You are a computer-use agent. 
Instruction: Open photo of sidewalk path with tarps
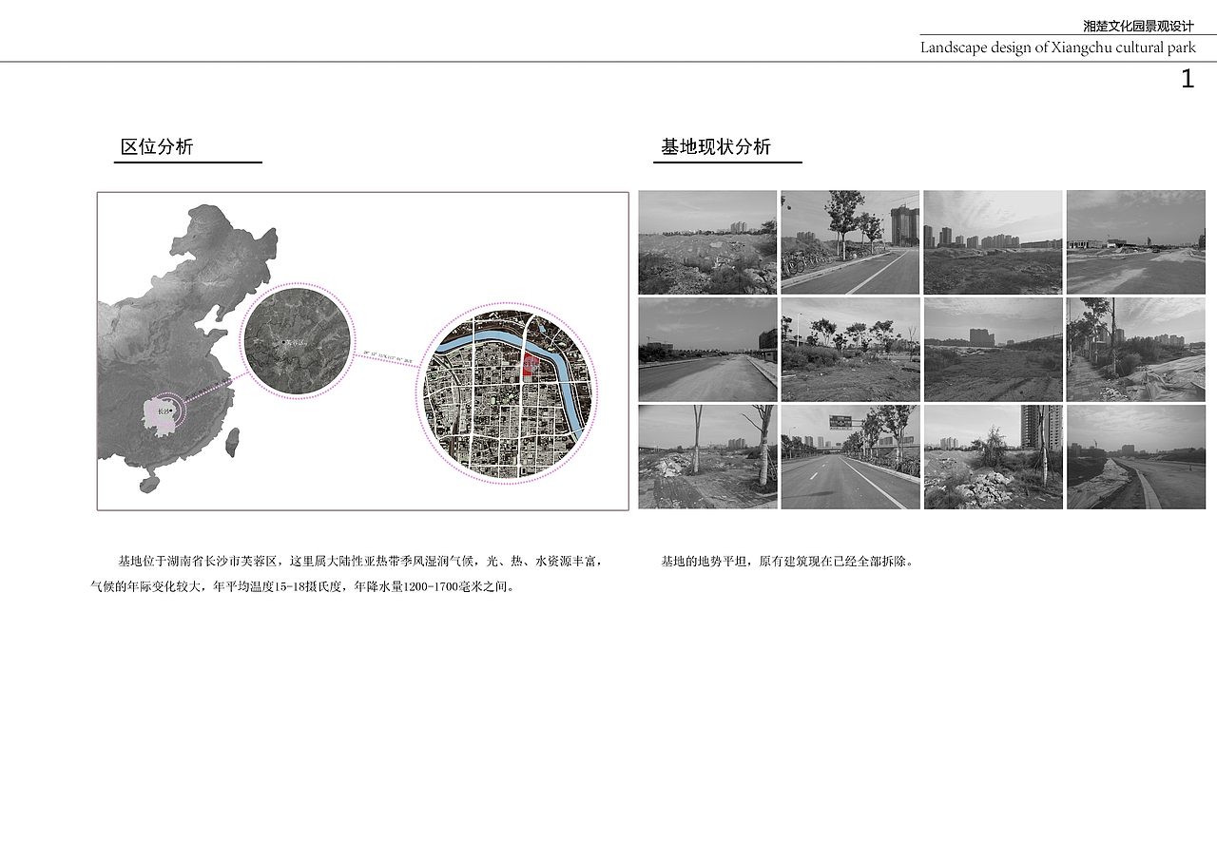(x=1135, y=350)
